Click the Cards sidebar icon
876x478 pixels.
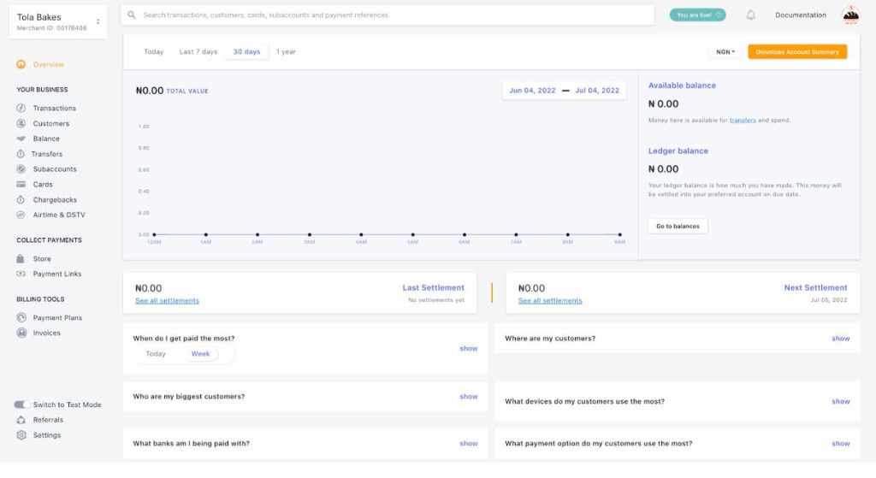(x=21, y=185)
